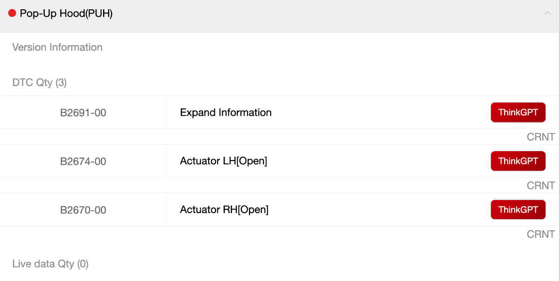Open ThinkGPT for Actuator LH[Open]
Image resolution: width=559 pixels, height=281 pixels.
point(518,161)
